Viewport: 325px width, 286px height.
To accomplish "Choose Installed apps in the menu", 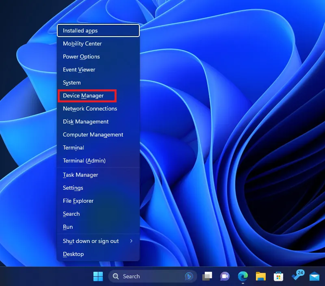I will (x=98, y=30).
